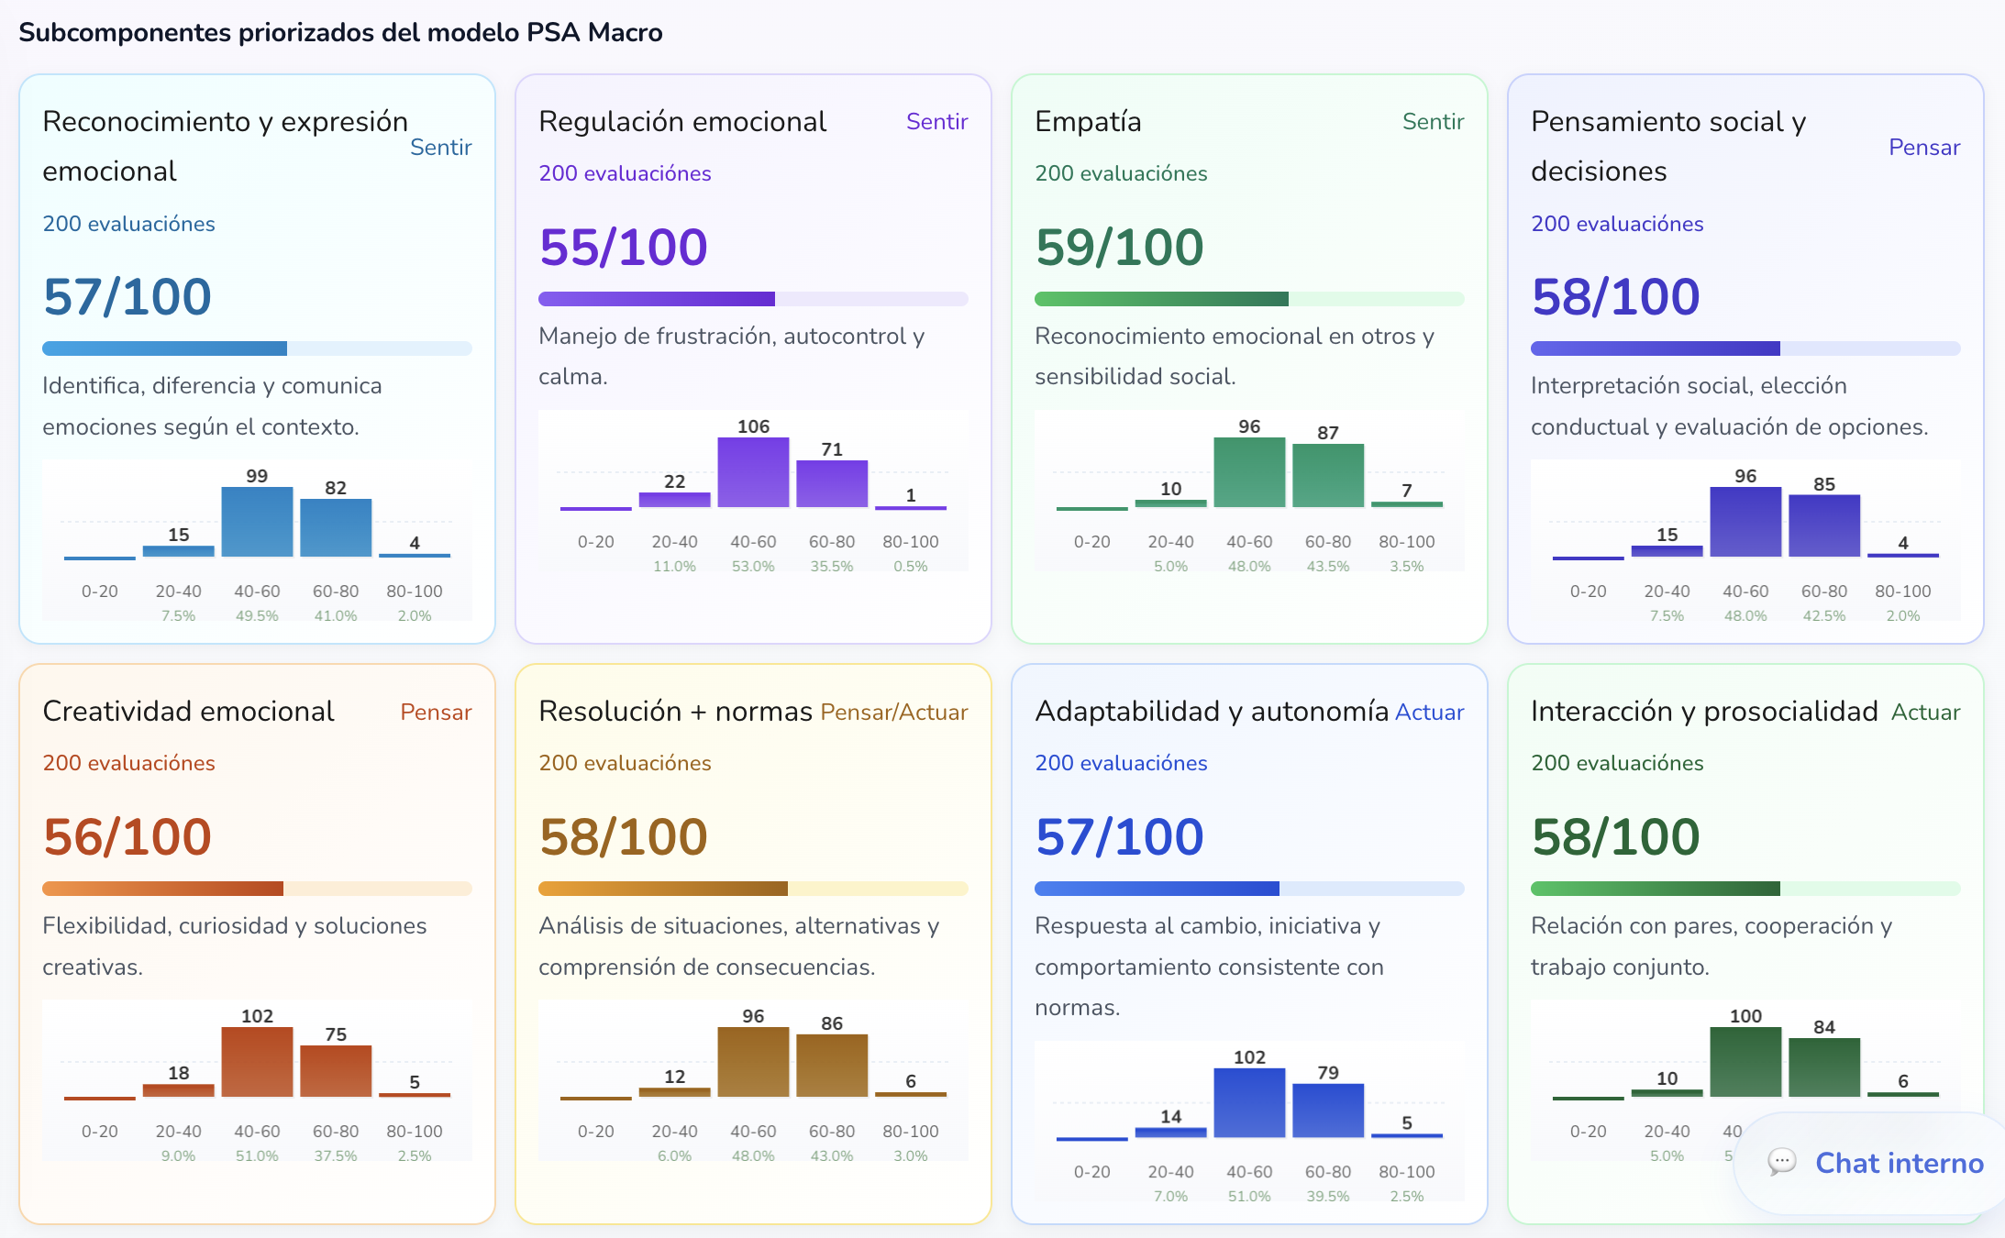Click the orange Creatividad emocional progress bar
This screenshot has width=2005, height=1238.
pos(257,889)
